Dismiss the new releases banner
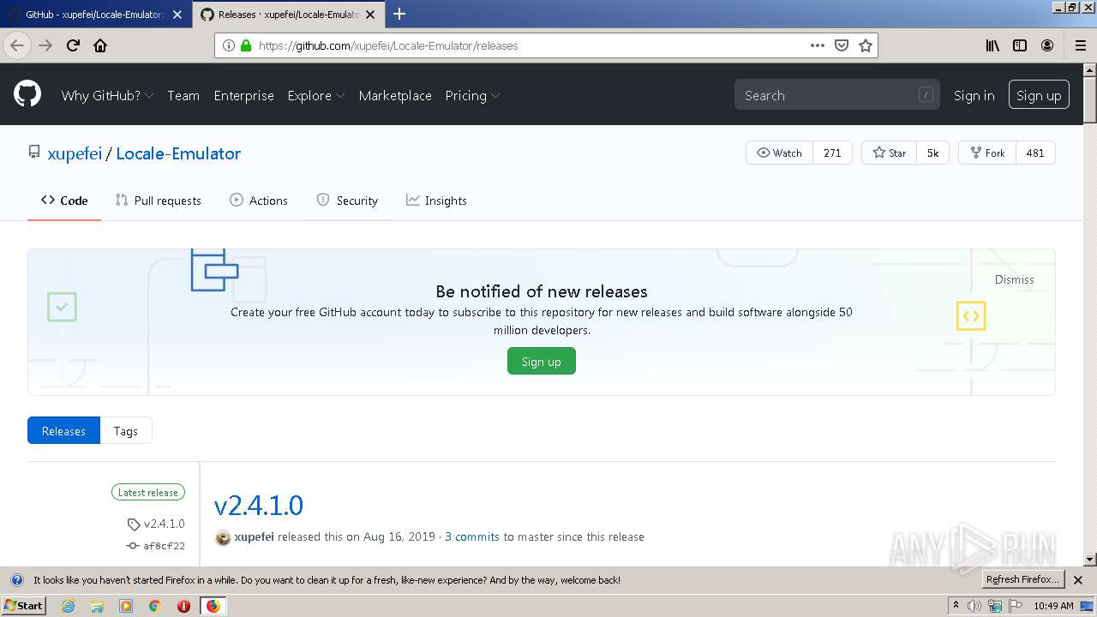This screenshot has width=1097, height=617. [x=1014, y=279]
